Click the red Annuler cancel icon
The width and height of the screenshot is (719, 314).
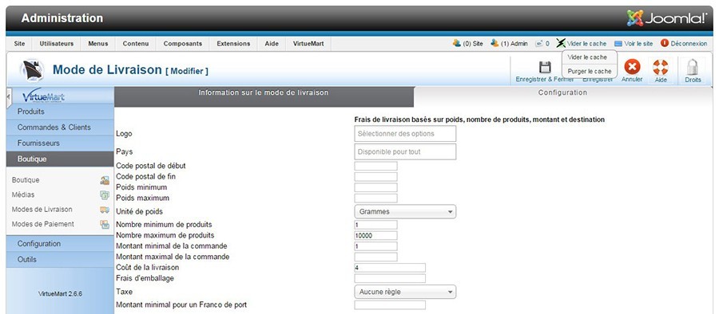[632, 67]
